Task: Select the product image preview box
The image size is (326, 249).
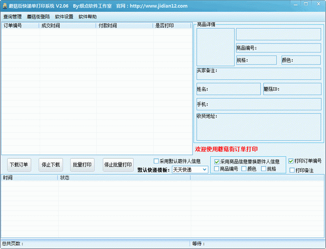Action: [x=215, y=47]
